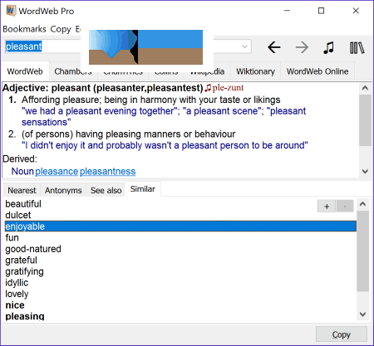Click the WordWeb Pro app icon in title bar
The height and width of the screenshot is (346, 374).
point(10,11)
